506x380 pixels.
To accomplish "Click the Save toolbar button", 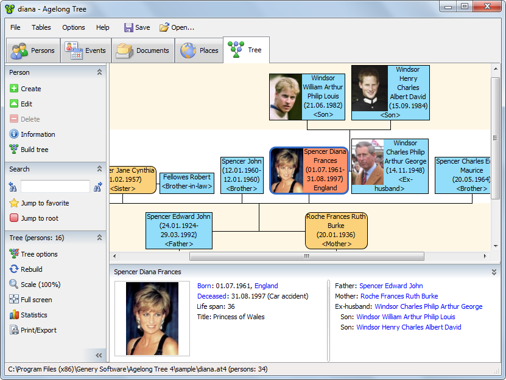I will (x=137, y=27).
